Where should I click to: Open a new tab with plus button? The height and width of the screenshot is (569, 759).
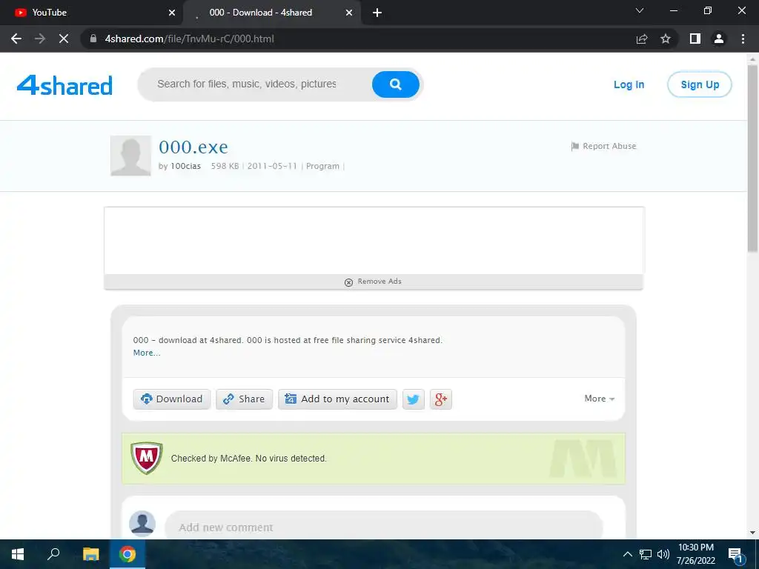pos(377,13)
